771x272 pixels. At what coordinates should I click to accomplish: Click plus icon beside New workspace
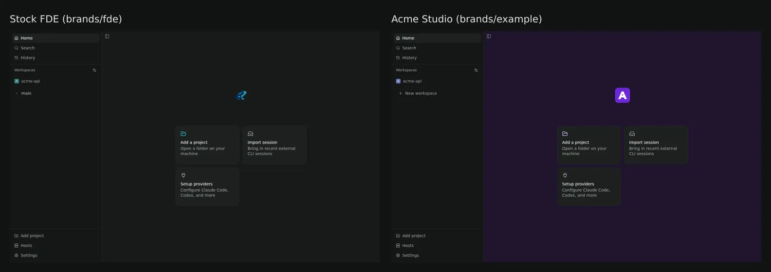click(401, 93)
